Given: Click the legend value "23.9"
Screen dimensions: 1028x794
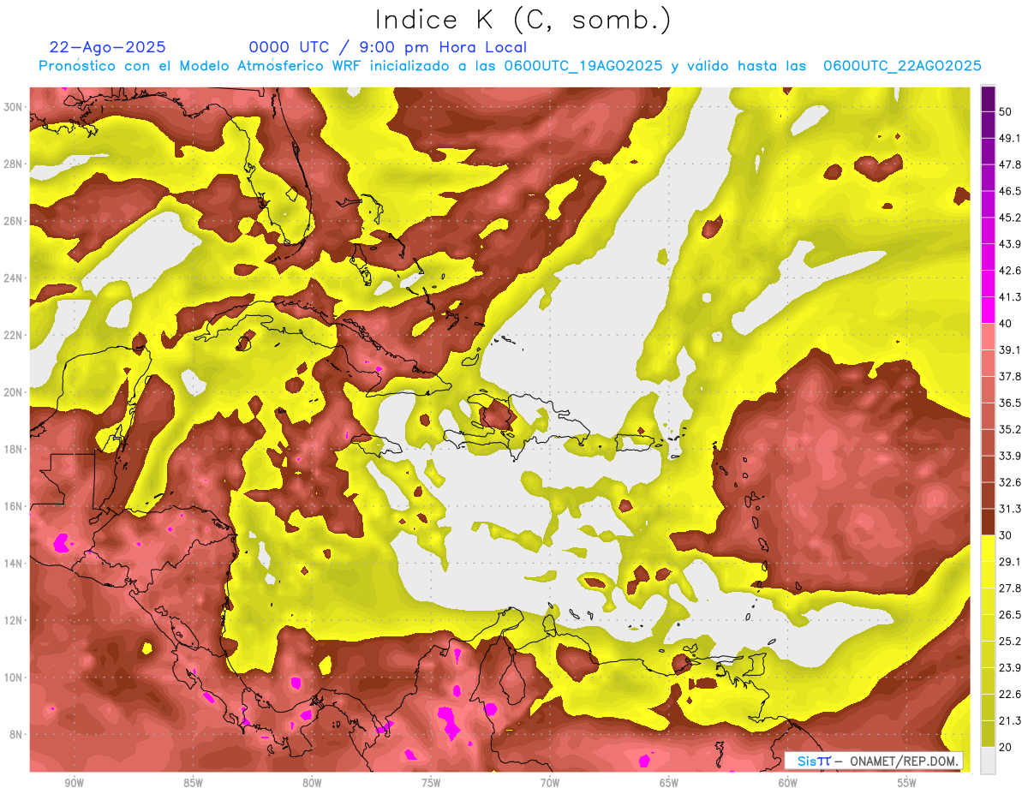Looking at the screenshot, I should point(1011,667).
